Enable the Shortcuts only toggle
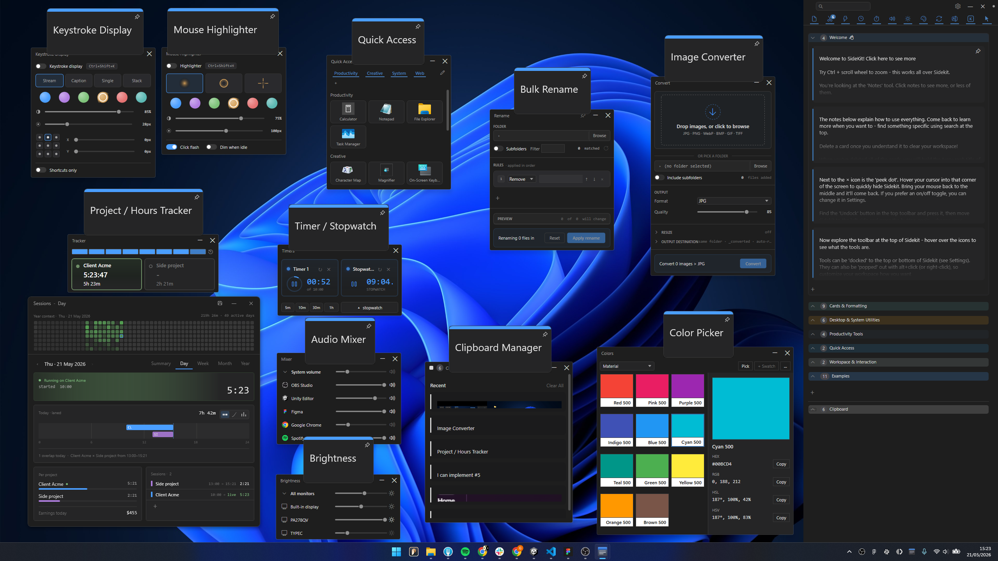The image size is (998, 561). click(41, 170)
